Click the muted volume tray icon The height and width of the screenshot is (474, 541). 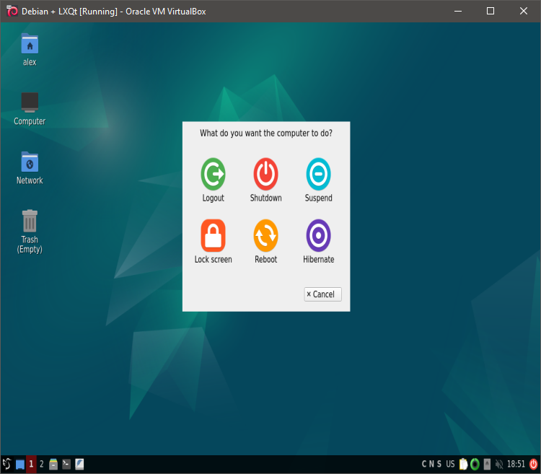[x=499, y=464]
